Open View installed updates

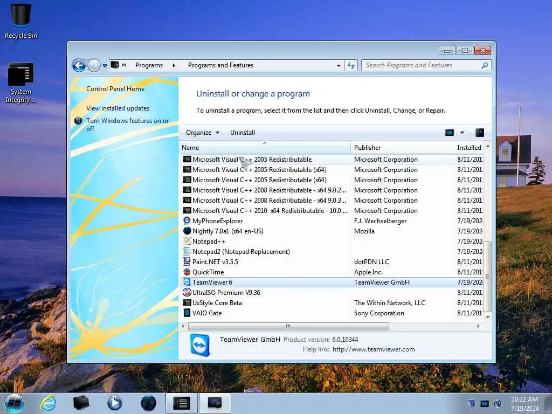(118, 108)
